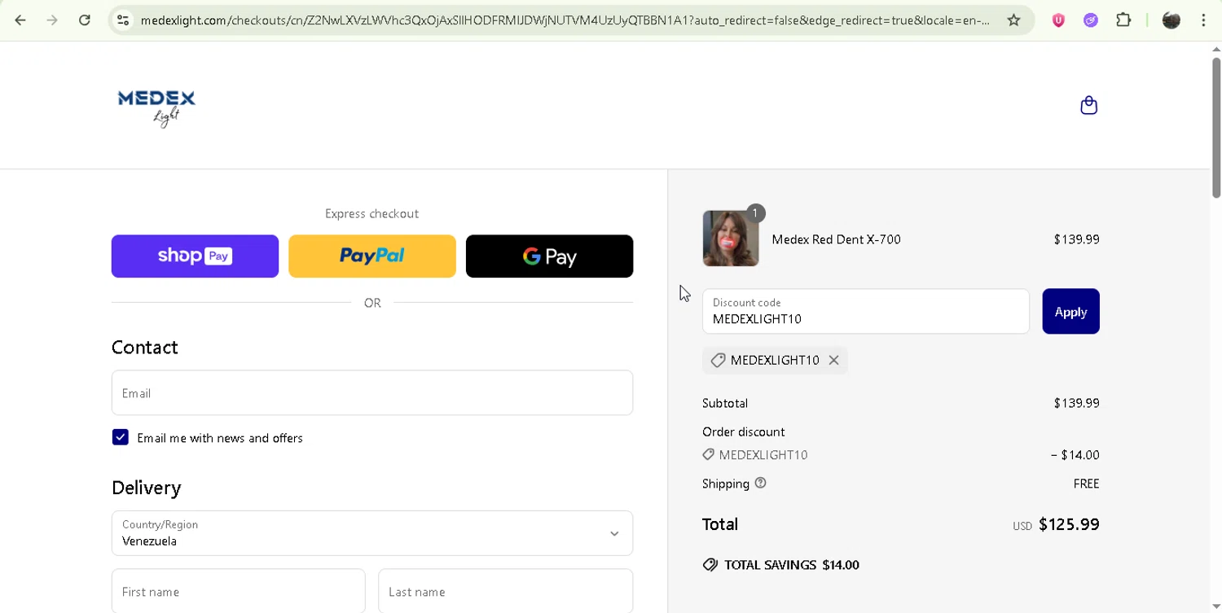Screen dimensions: 1222x613
Task: Apply the discount code
Action: (x=1070, y=311)
